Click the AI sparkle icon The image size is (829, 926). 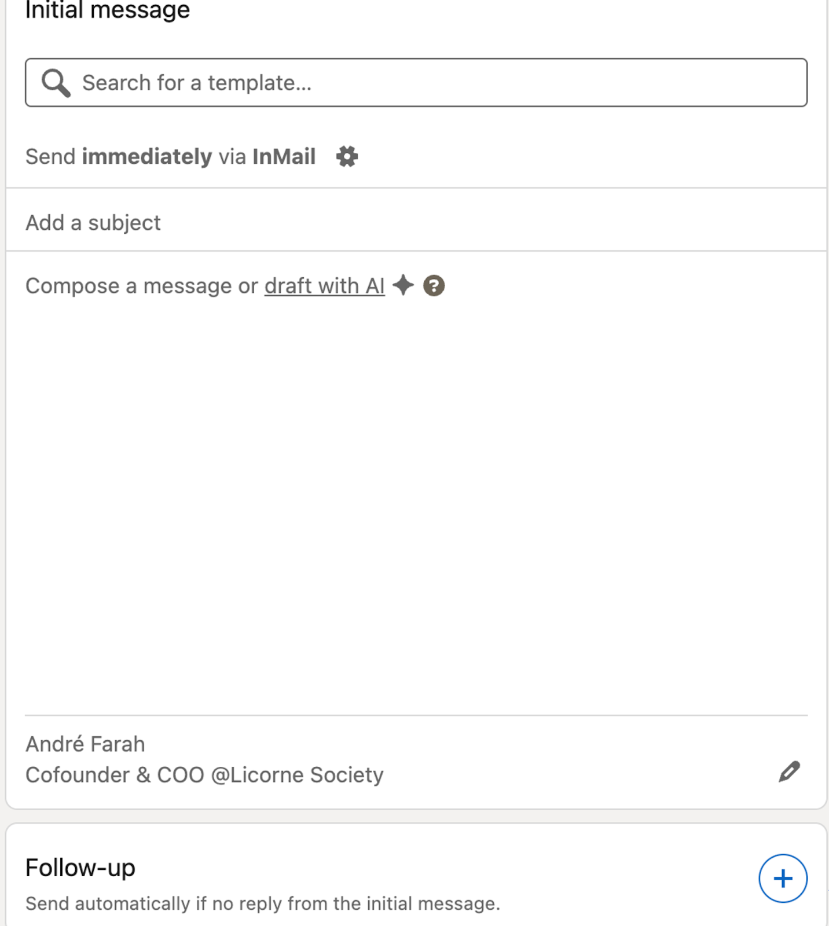pyautogui.click(x=405, y=285)
